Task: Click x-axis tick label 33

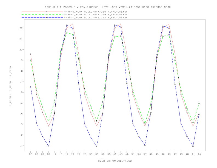Action: (97, 154)
